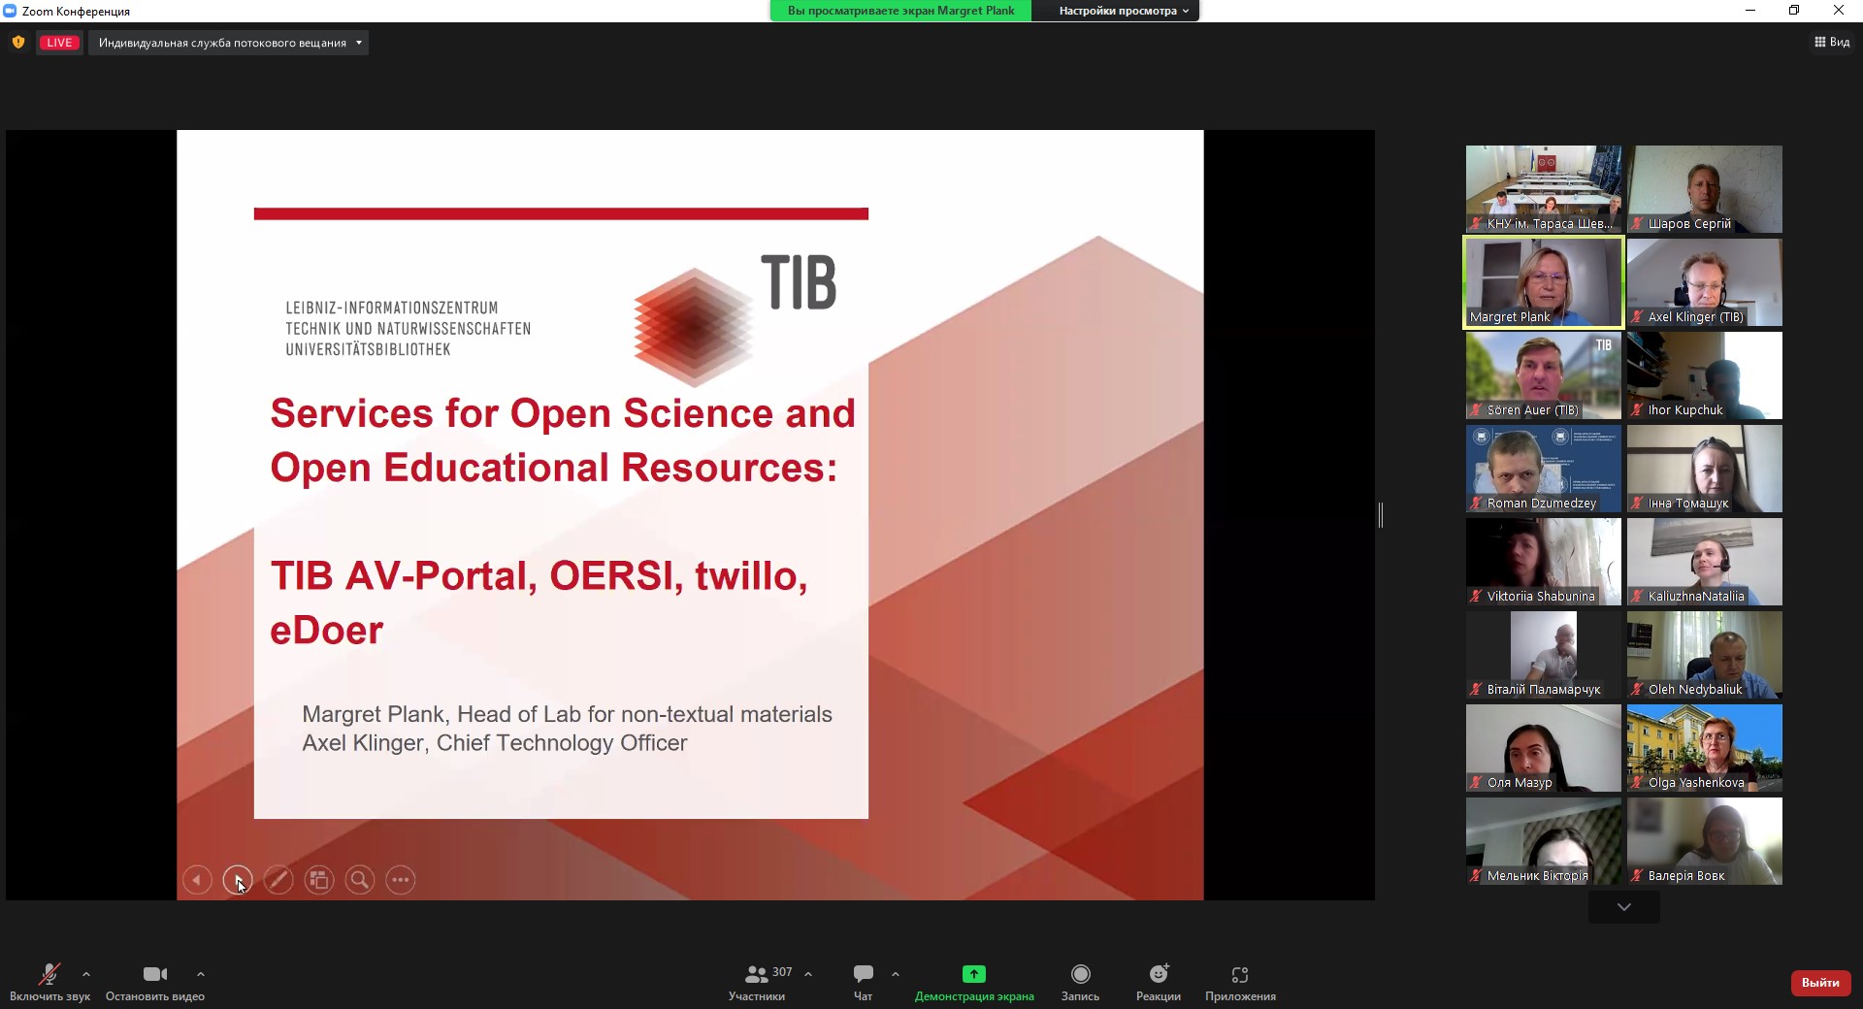
Task: Select the Мельник Вікторія video thumbnail
Action: point(1544,841)
